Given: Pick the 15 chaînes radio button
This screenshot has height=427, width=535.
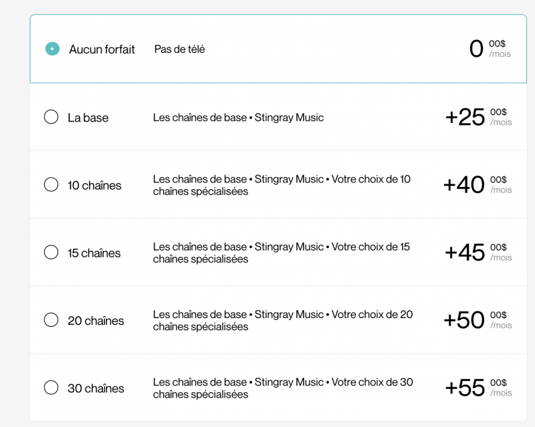Looking at the screenshot, I should point(51,253).
